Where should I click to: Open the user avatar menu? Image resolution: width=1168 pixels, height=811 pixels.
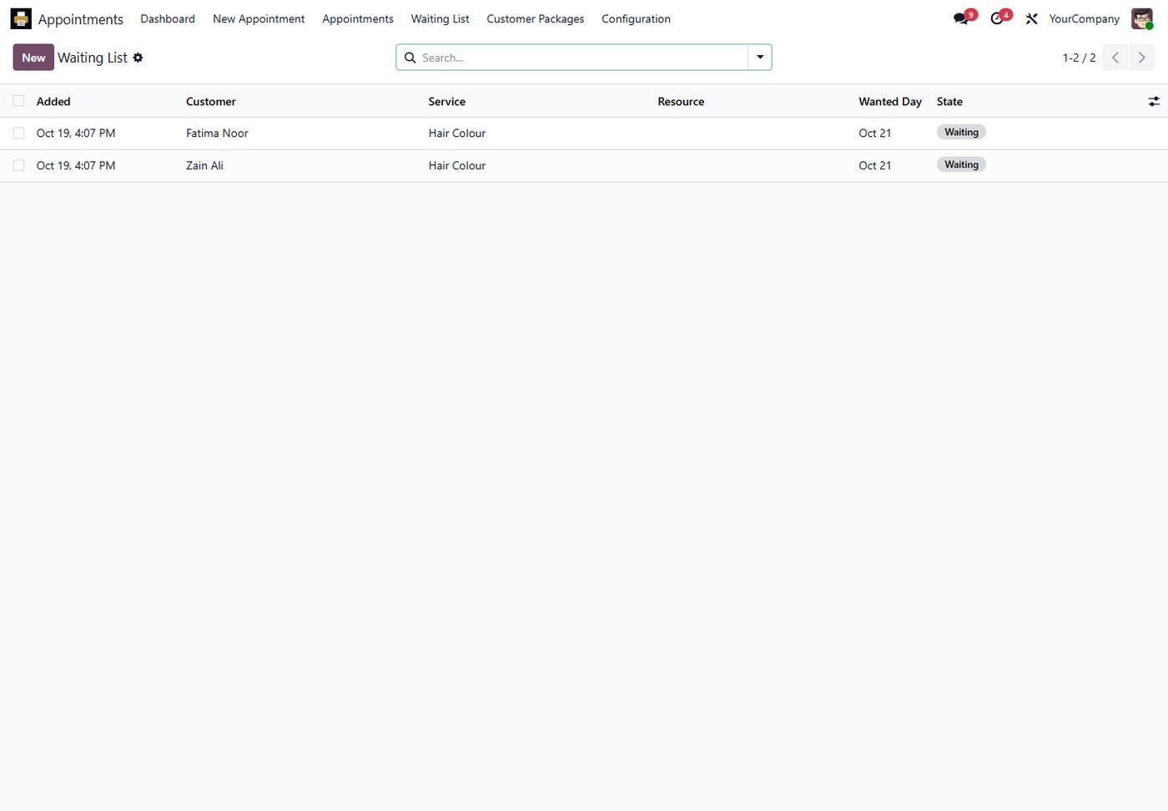coord(1142,18)
